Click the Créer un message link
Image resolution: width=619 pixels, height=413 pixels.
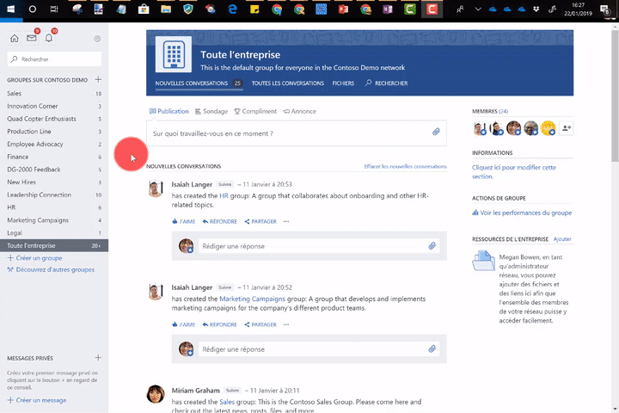(x=37, y=400)
